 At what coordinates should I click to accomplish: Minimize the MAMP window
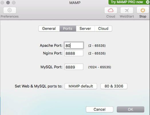[x=8, y=3]
